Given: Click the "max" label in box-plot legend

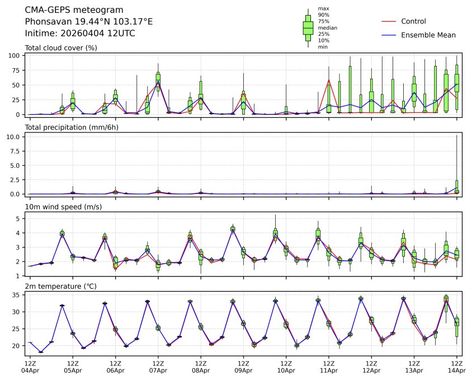Looking at the screenshot, I should point(323,8).
